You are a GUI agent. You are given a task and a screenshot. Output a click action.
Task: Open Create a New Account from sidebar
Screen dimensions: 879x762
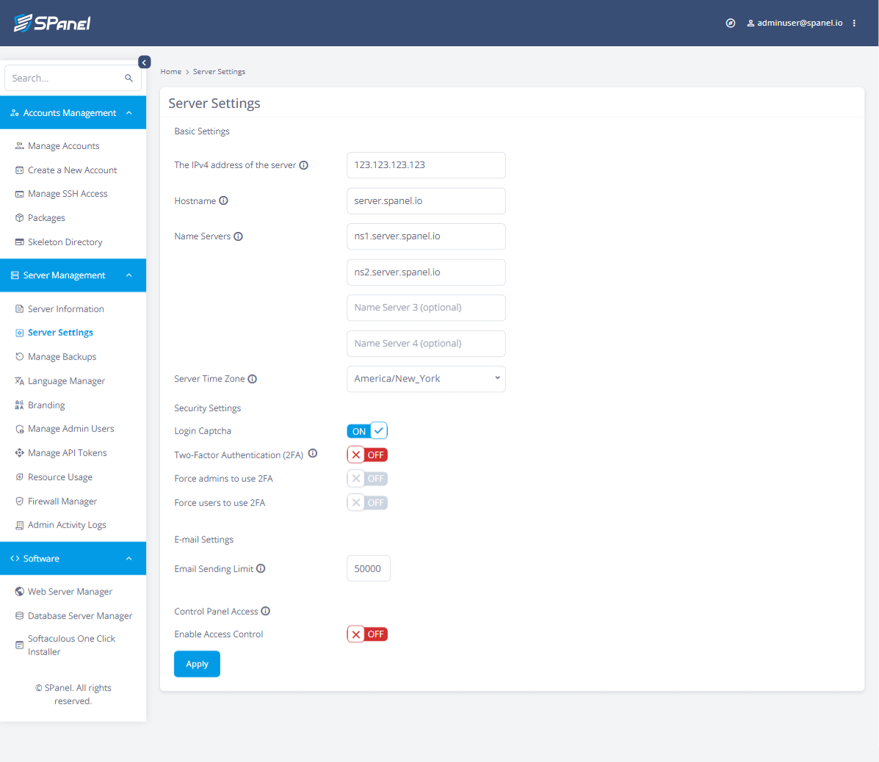pyautogui.click(x=18, y=170)
